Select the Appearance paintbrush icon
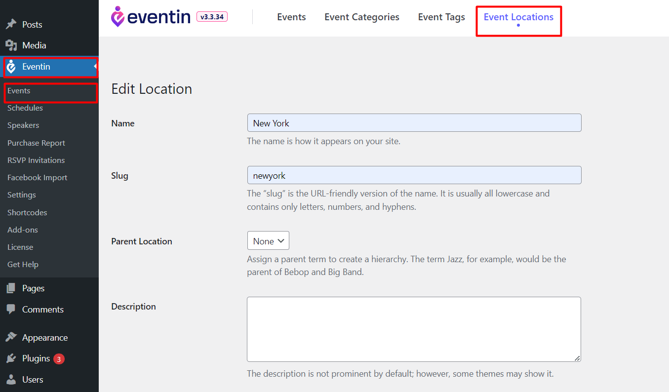Viewport: 669px width, 392px height. 12,337
